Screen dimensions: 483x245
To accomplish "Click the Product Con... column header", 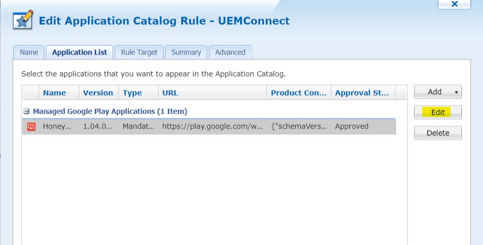I will (x=299, y=93).
